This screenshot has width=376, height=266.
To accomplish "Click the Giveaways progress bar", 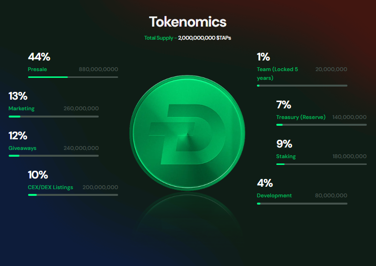I will (53, 156).
